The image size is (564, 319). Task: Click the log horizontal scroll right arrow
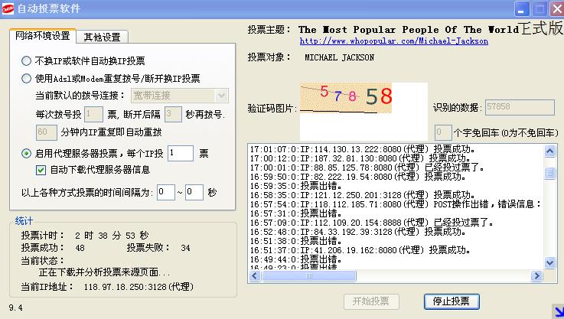(536, 276)
